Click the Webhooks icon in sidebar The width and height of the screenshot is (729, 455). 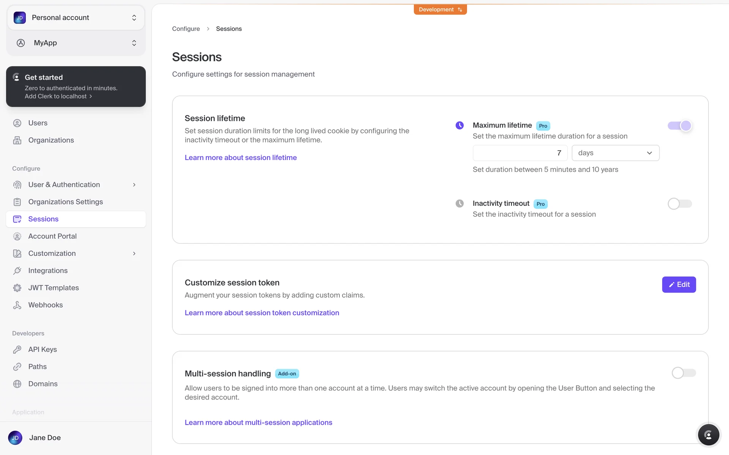pos(17,305)
